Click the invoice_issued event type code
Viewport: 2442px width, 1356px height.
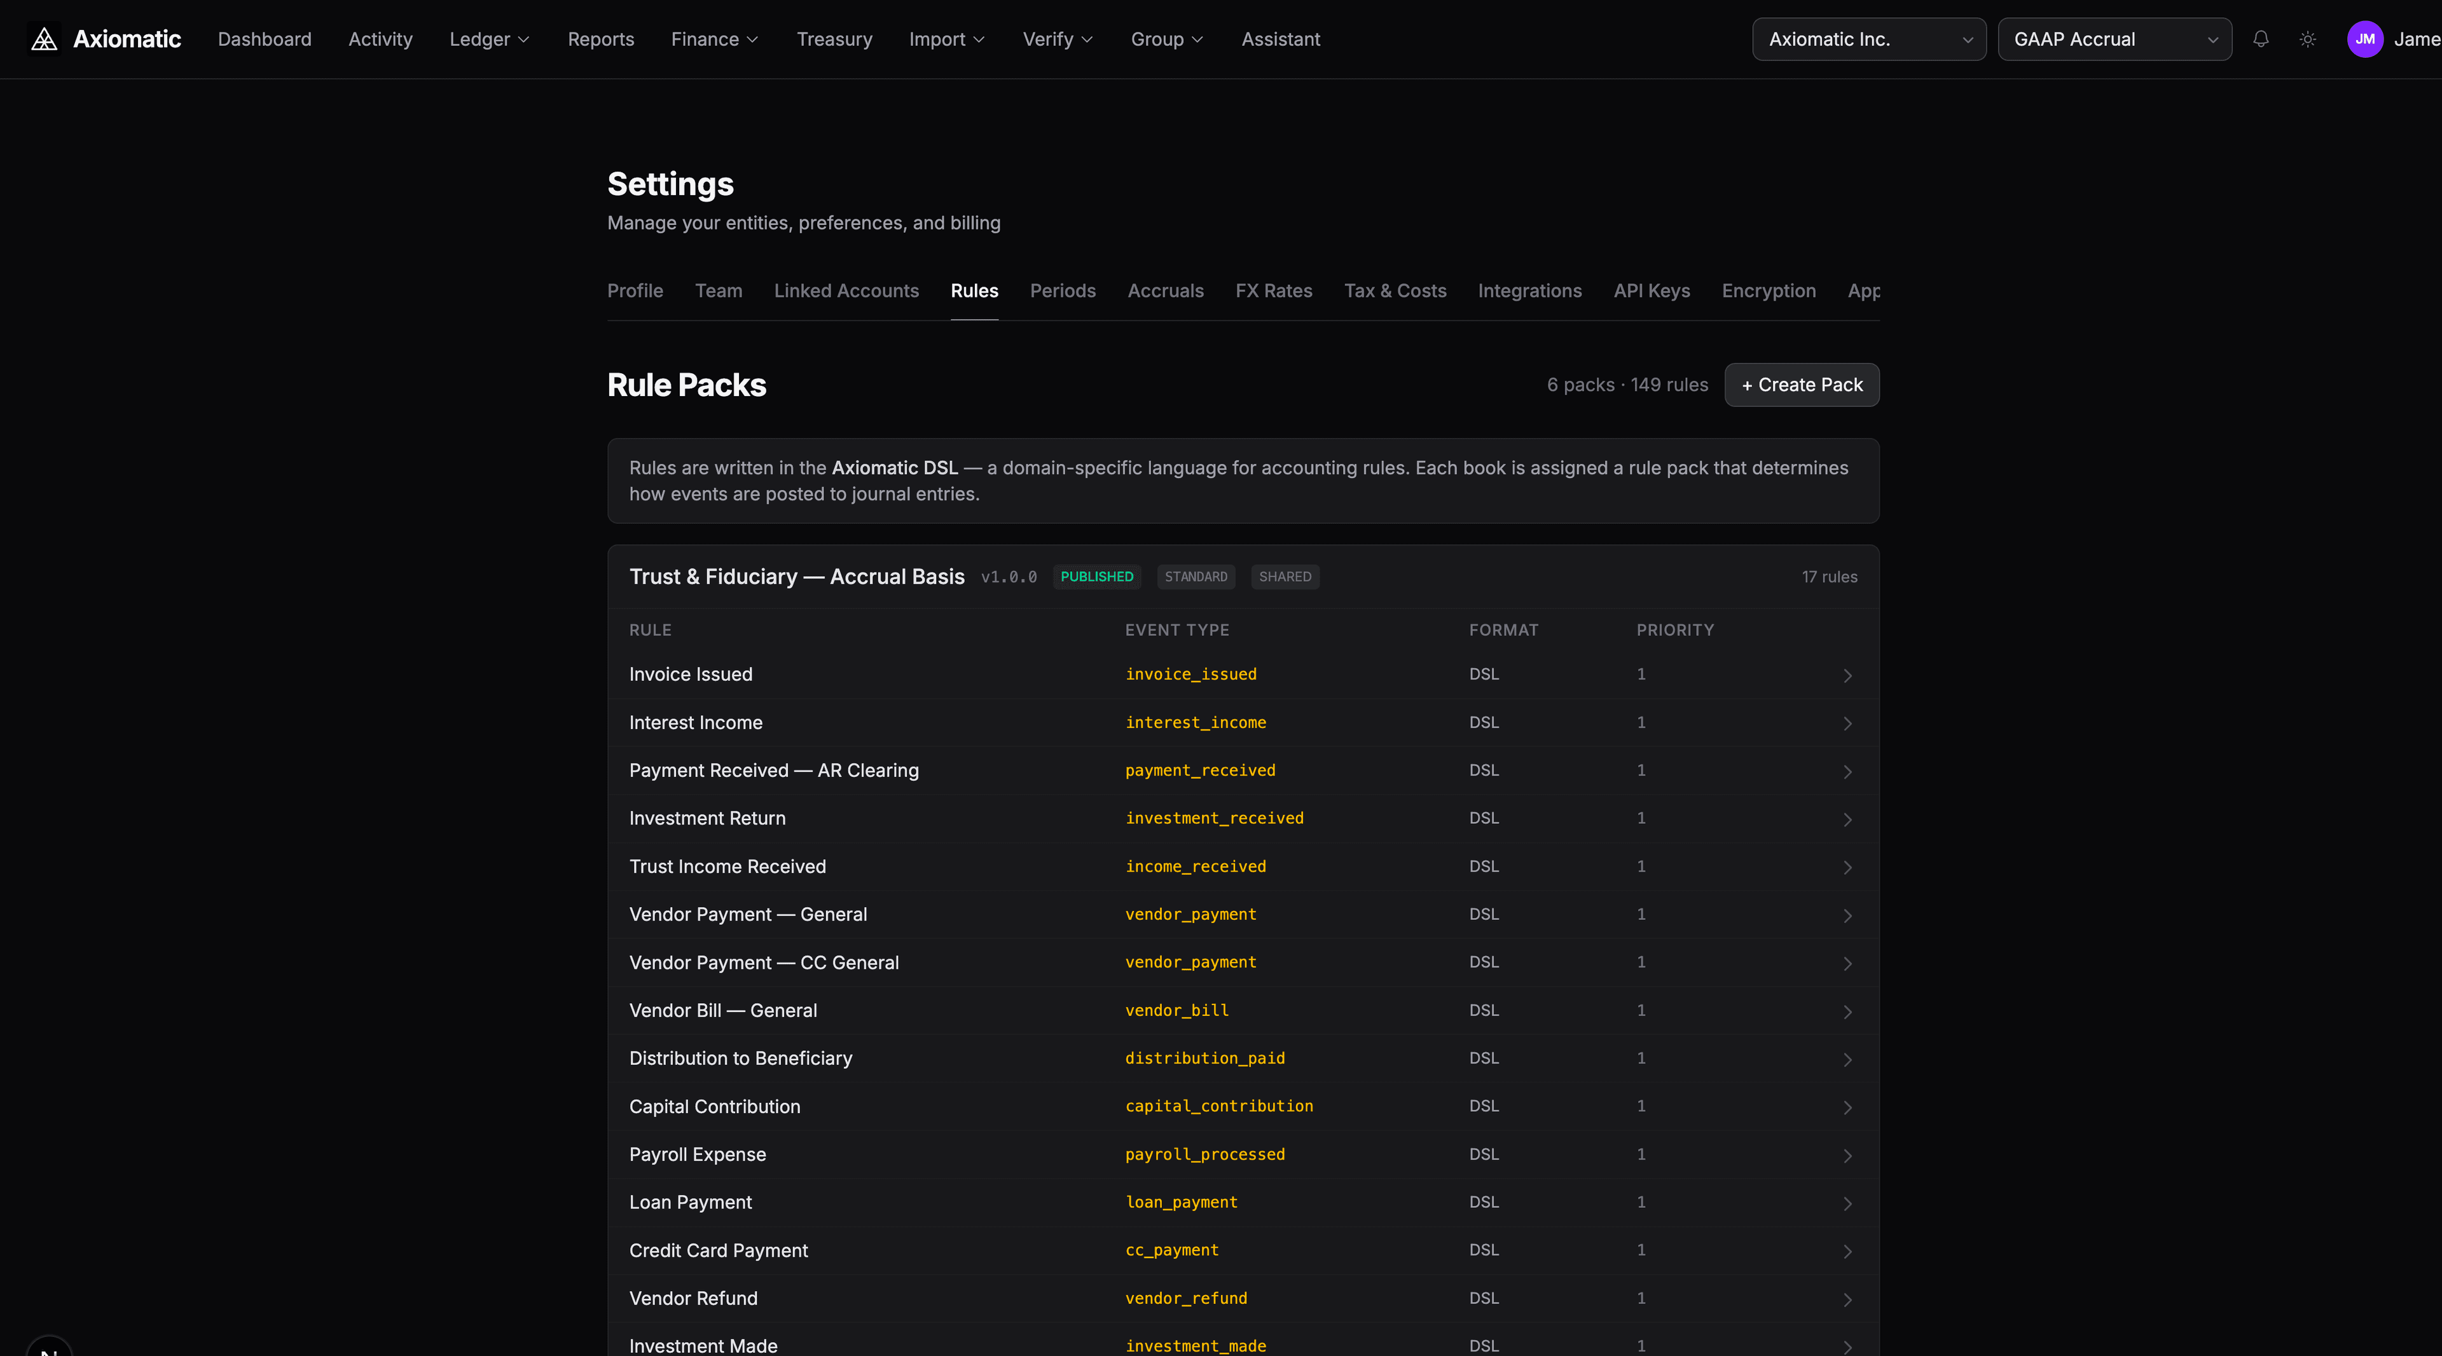(x=1190, y=675)
